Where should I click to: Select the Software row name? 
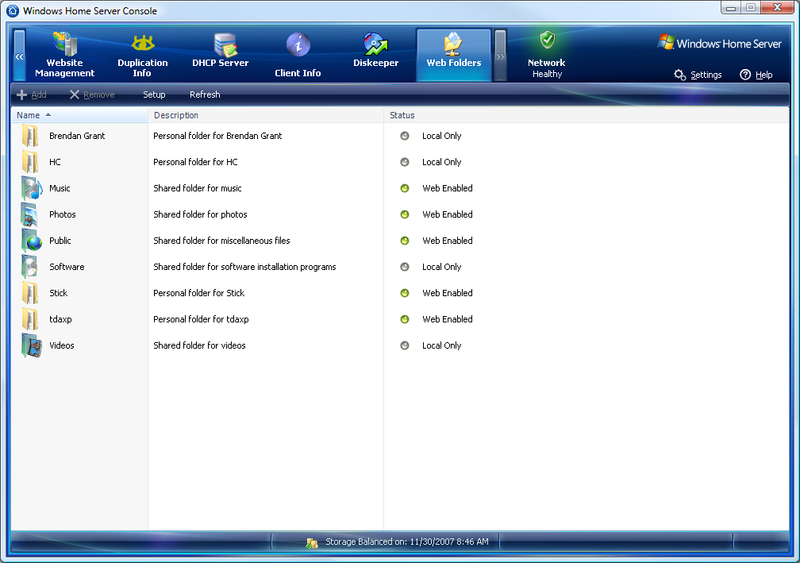67,267
